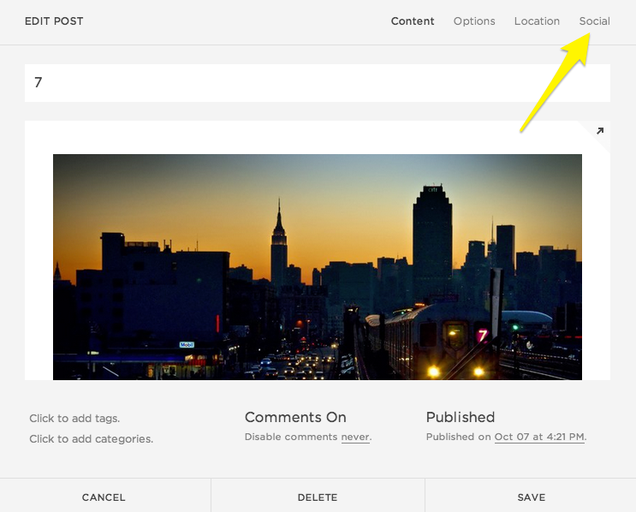
Task: Open the Options tab
Action: (474, 21)
